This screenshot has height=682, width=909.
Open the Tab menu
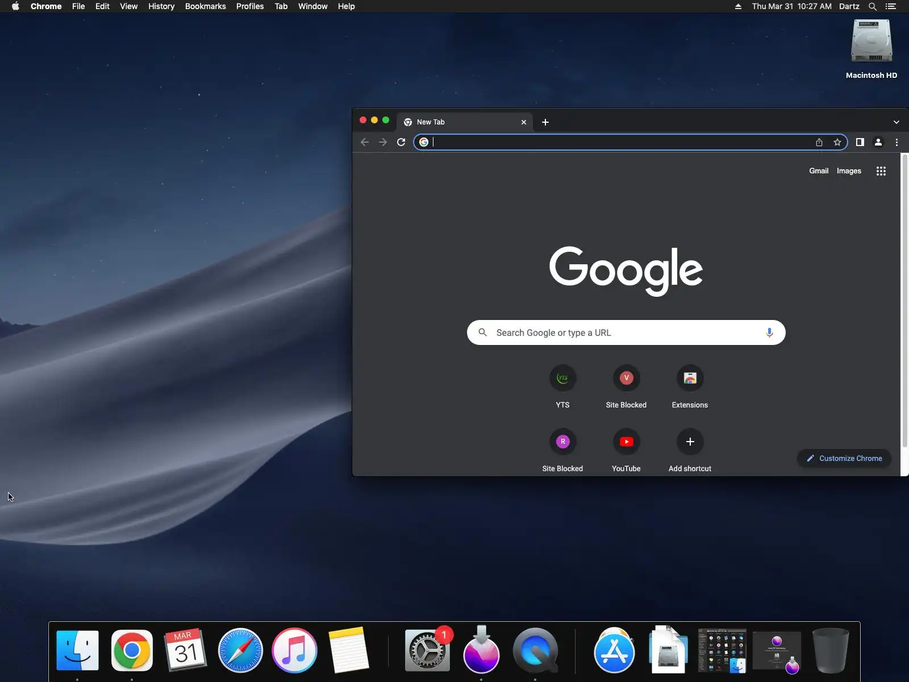(x=281, y=6)
